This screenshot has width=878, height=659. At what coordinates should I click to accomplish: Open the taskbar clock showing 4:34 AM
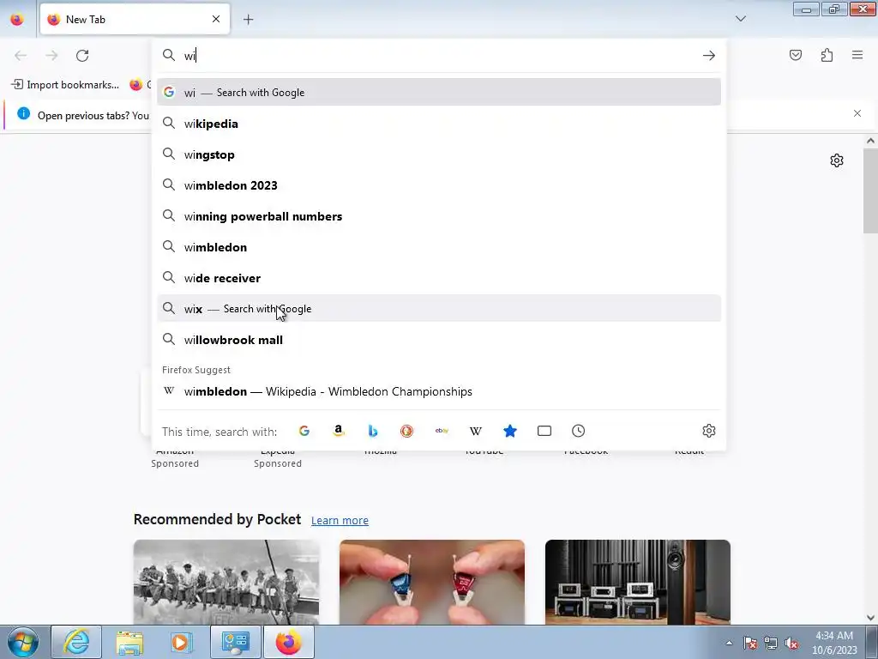point(834,643)
